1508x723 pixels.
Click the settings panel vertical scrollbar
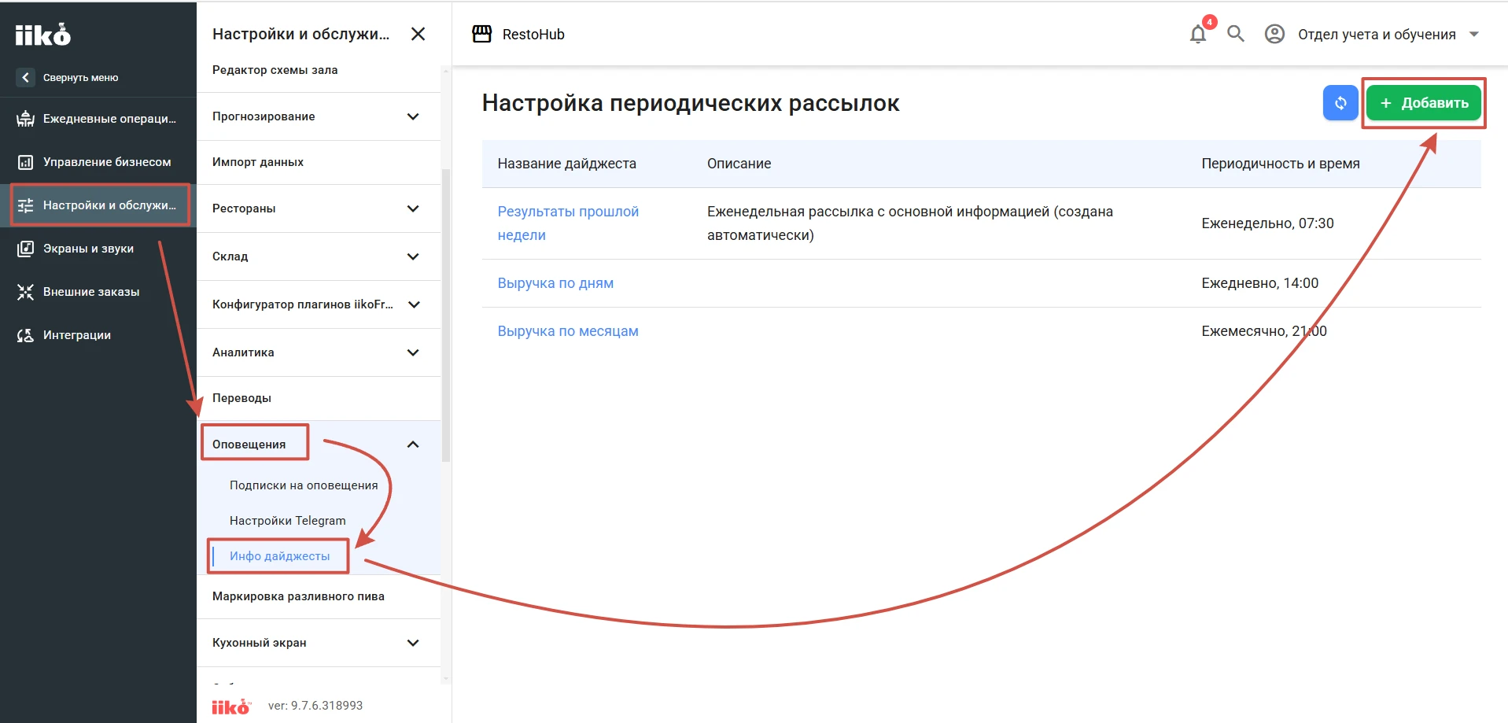pyautogui.click(x=446, y=315)
